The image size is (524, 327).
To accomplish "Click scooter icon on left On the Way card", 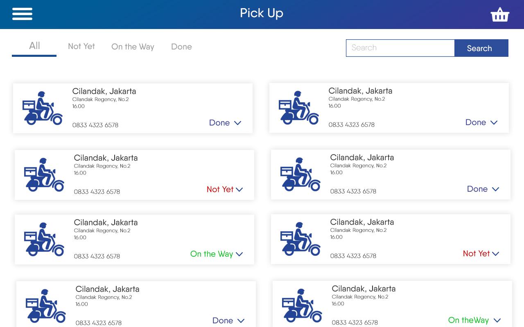I will (x=44, y=240).
